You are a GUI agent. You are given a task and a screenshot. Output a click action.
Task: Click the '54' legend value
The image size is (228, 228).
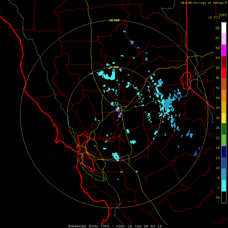pos(218,58)
